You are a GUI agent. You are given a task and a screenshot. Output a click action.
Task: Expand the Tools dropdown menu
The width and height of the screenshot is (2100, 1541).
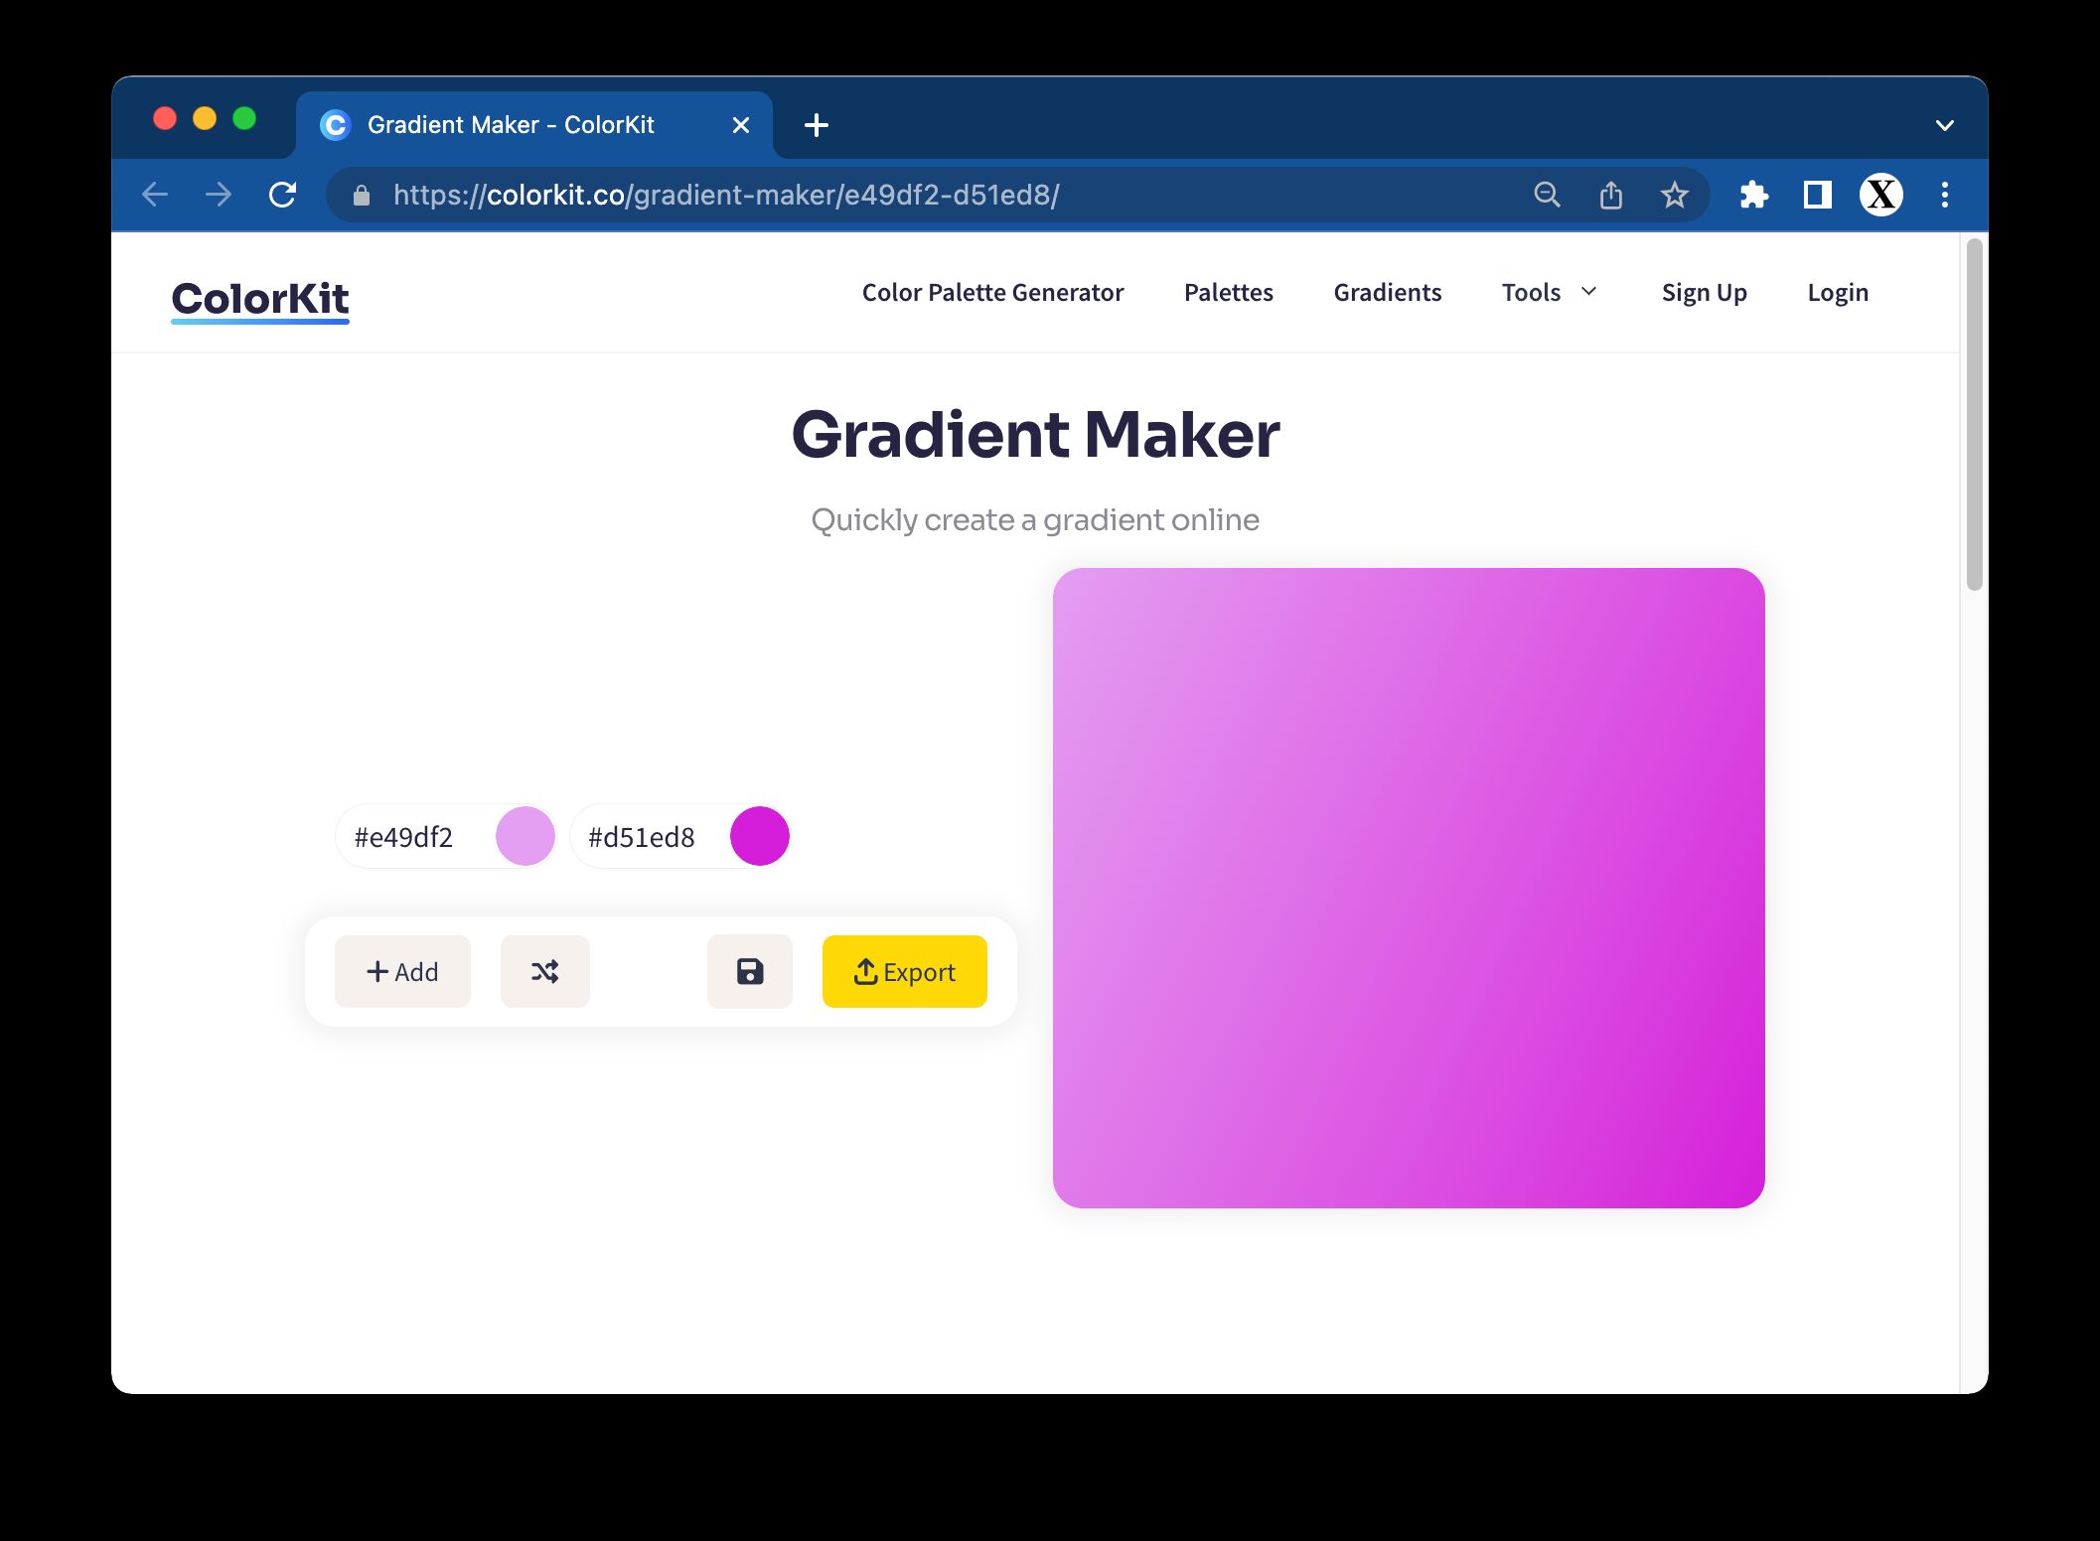pos(1549,292)
